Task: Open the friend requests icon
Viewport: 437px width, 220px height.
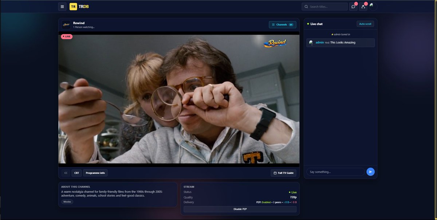Action: pos(363,7)
